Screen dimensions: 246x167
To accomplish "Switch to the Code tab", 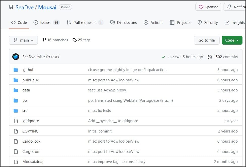I will (x=19, y=23).
